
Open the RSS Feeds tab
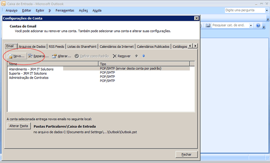56,46
